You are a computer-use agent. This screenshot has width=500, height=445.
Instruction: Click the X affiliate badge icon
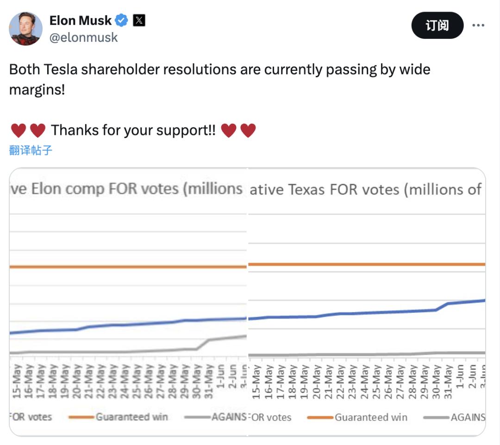139,20
